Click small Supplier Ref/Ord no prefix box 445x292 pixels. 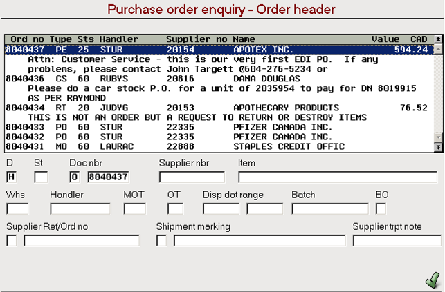(x=11, y=241)
